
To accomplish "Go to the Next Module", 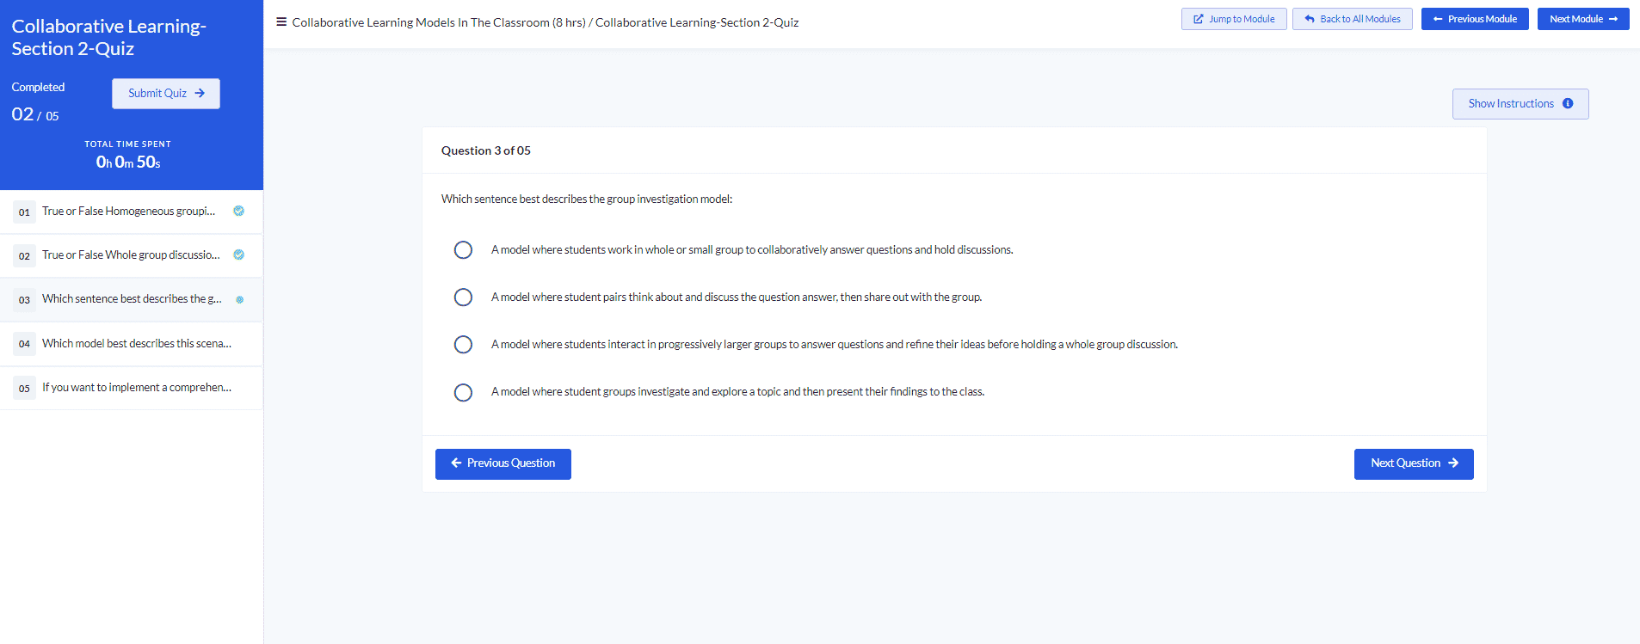I will pos(1583,19).
